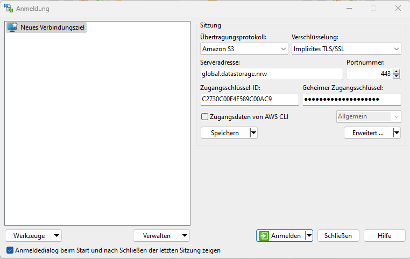Viewport: 410px width, 259px height.
Task: Focus the Zugangsschlüssel-ID input field
Action: pos(249,99)
